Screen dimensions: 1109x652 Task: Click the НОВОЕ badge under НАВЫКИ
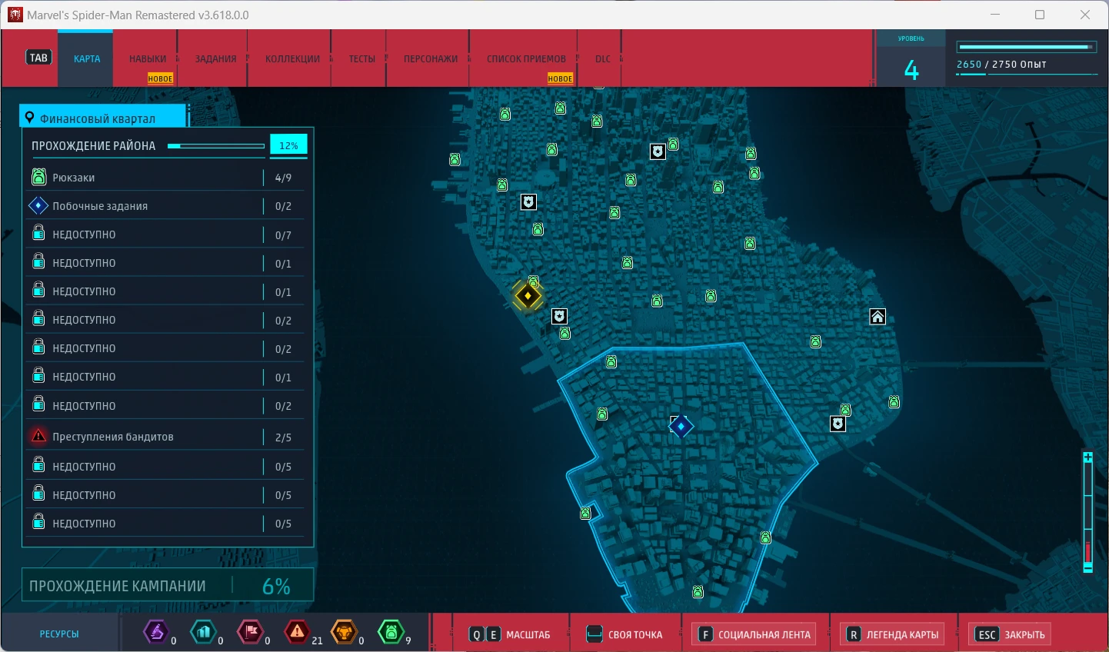click(161, 78)
